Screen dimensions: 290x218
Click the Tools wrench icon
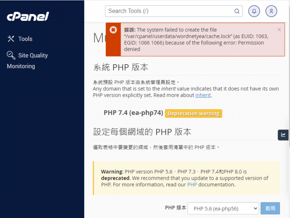tap(11, 39)
